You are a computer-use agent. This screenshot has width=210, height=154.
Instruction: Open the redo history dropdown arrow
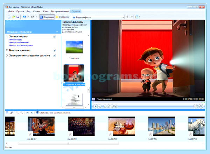36,17
